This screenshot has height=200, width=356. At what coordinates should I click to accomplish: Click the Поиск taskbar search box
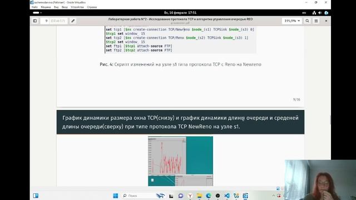pos(144,196)
